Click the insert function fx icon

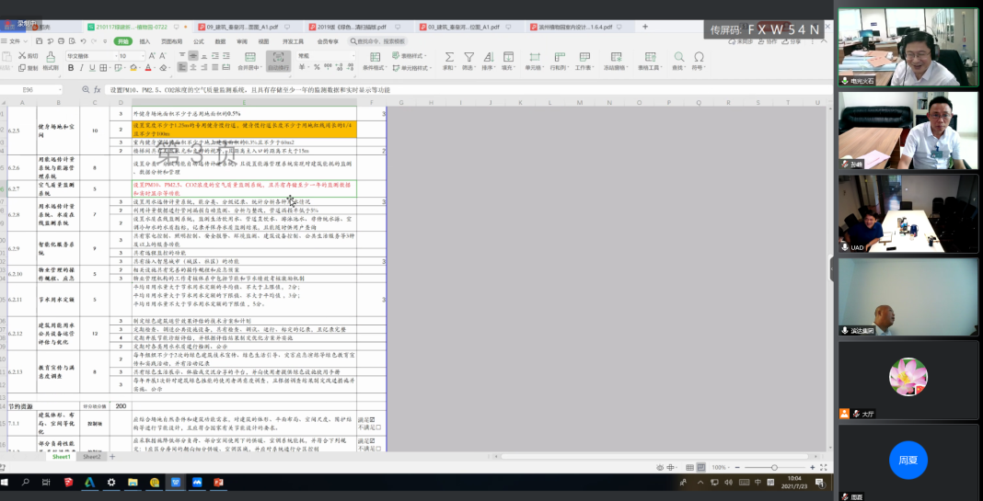tap(98, 90)
